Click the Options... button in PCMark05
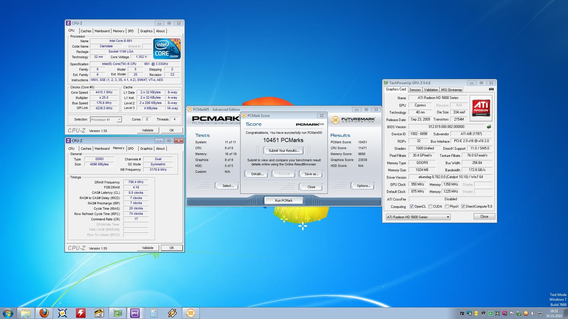 363,186
